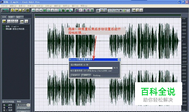Click the play-arrow window toolbar icon
This screenshot has height=112, width=189.
(x=109, y=10)
